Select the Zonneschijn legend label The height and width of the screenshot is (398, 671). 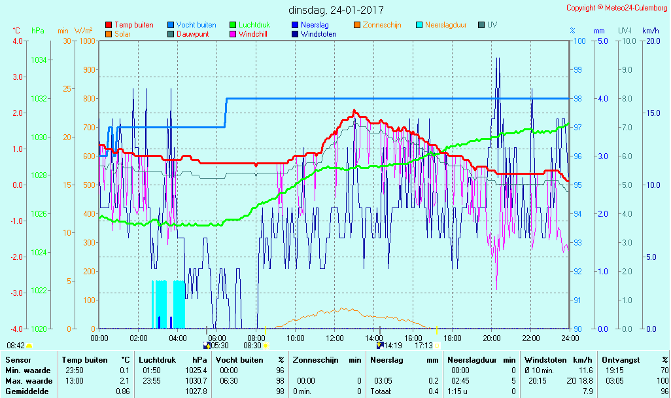(x=381, y=25)
